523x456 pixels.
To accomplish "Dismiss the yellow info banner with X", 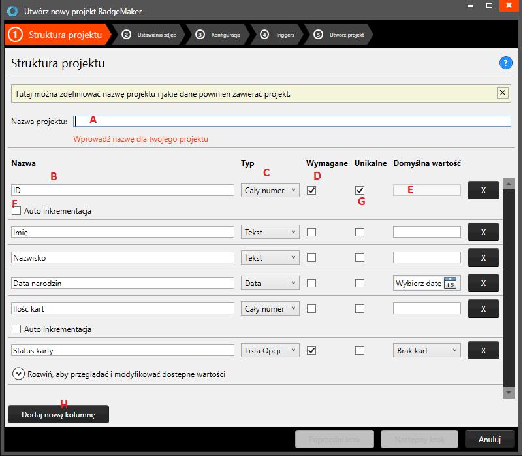I will (x=502, y=93).
